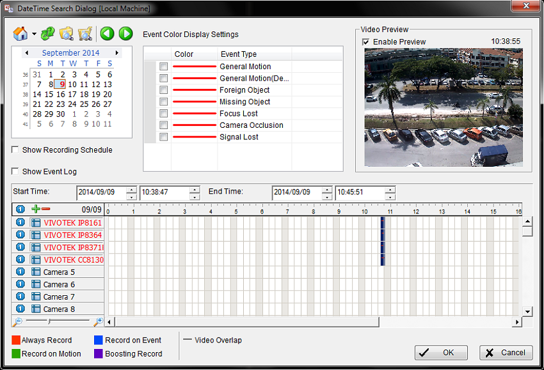Click the green plus icon above camera list
The height and width of the screenshot is (370, 544).
pos(36,209)
